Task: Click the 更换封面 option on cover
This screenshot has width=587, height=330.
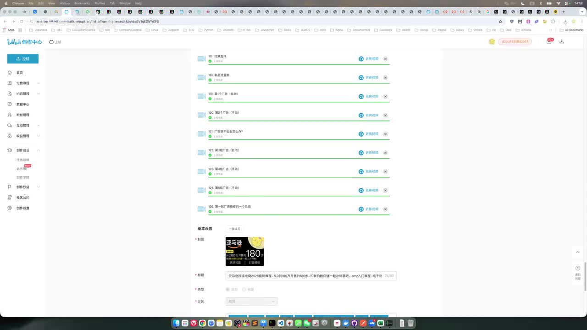Action: point(235,263)
